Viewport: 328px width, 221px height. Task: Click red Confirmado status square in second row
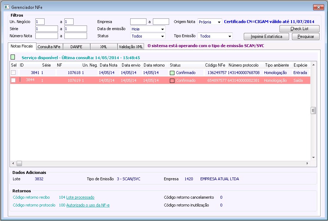(172, 81)
